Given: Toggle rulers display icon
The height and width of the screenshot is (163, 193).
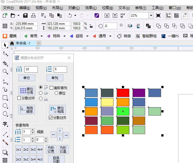Looking at the screenshot, I should coord(168,15).
